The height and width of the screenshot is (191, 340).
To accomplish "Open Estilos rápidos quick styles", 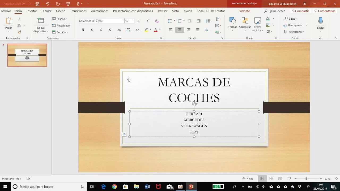I will 258,24.
